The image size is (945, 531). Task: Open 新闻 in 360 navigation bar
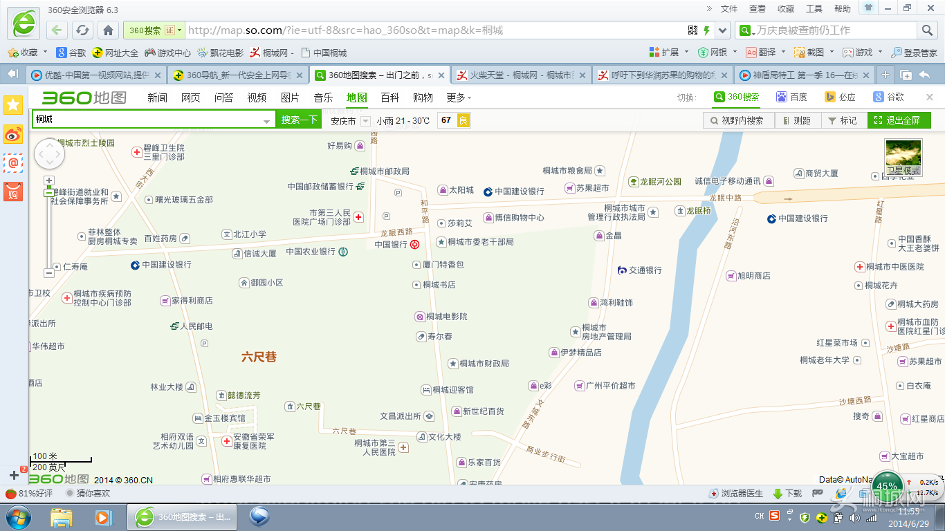tap(157, 98)
